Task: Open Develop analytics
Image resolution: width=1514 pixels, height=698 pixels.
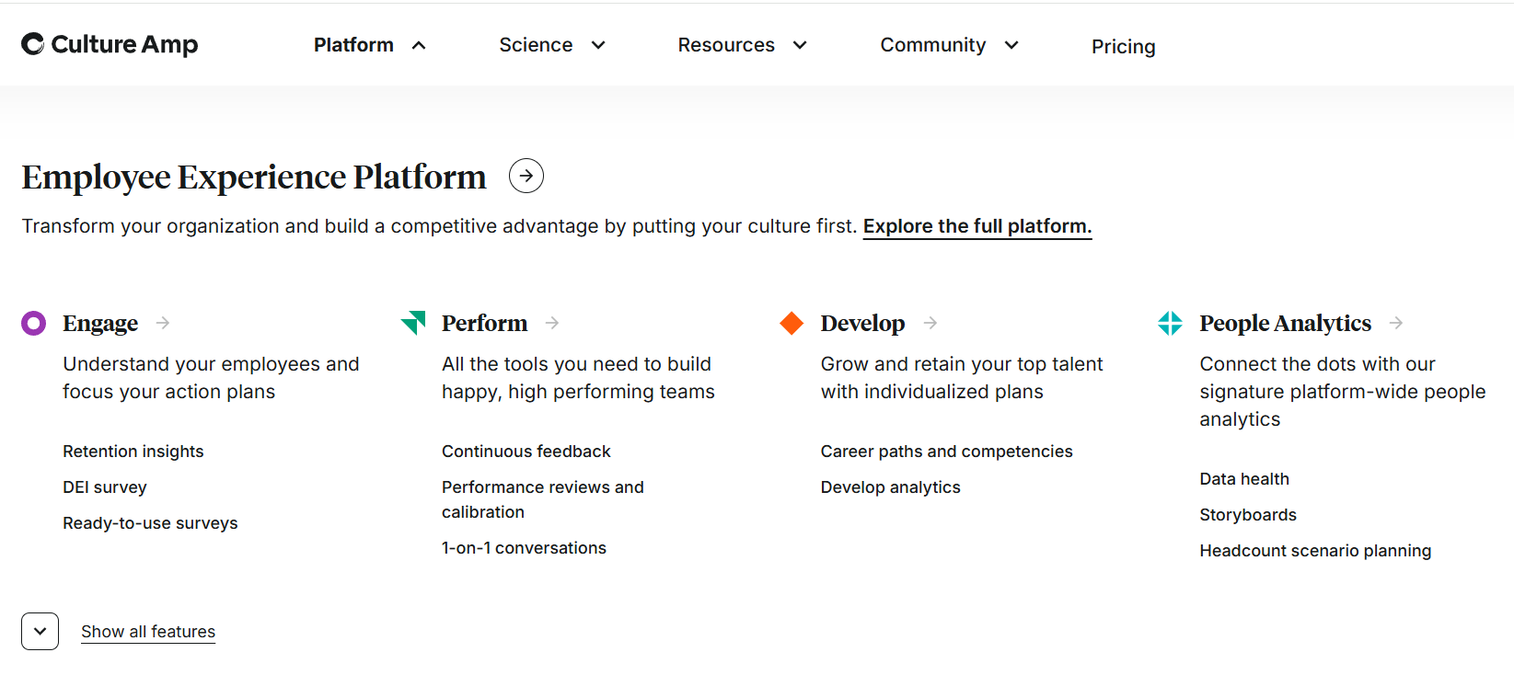Action: tap(891, 487)
